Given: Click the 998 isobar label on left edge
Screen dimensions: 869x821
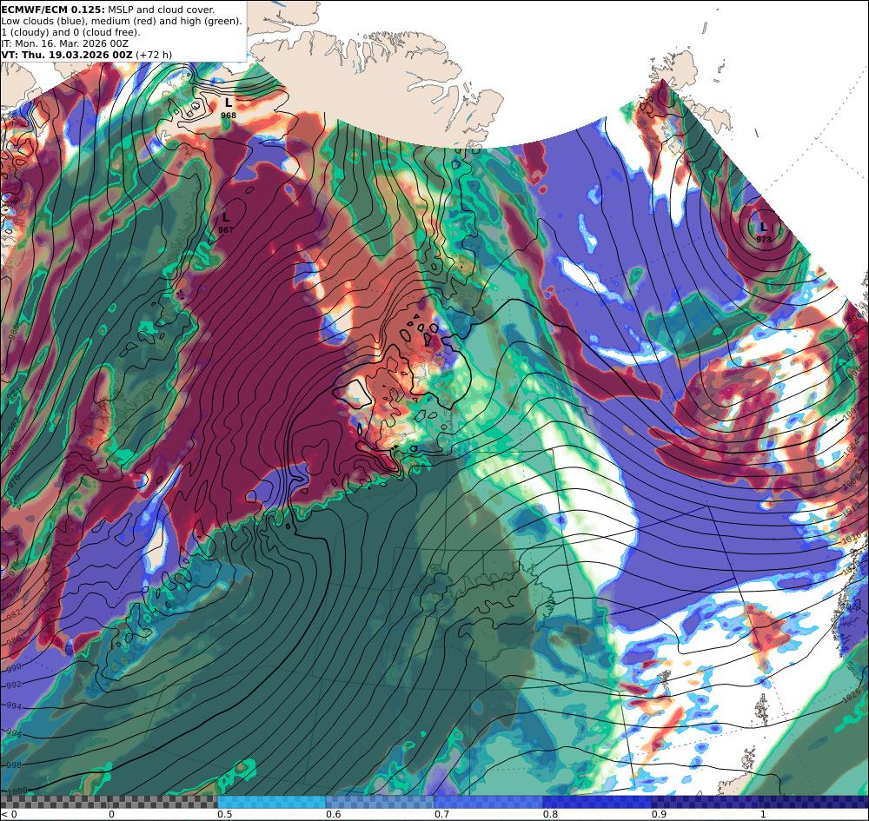Looking at the screenshot, I should [x=13, y=765].
